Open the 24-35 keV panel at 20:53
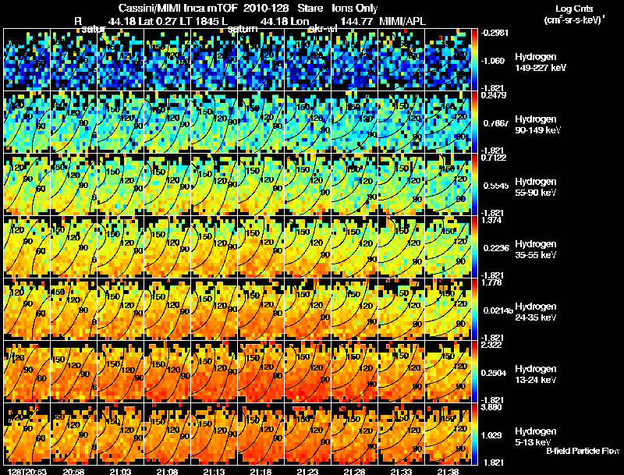 tap(27, 309)
